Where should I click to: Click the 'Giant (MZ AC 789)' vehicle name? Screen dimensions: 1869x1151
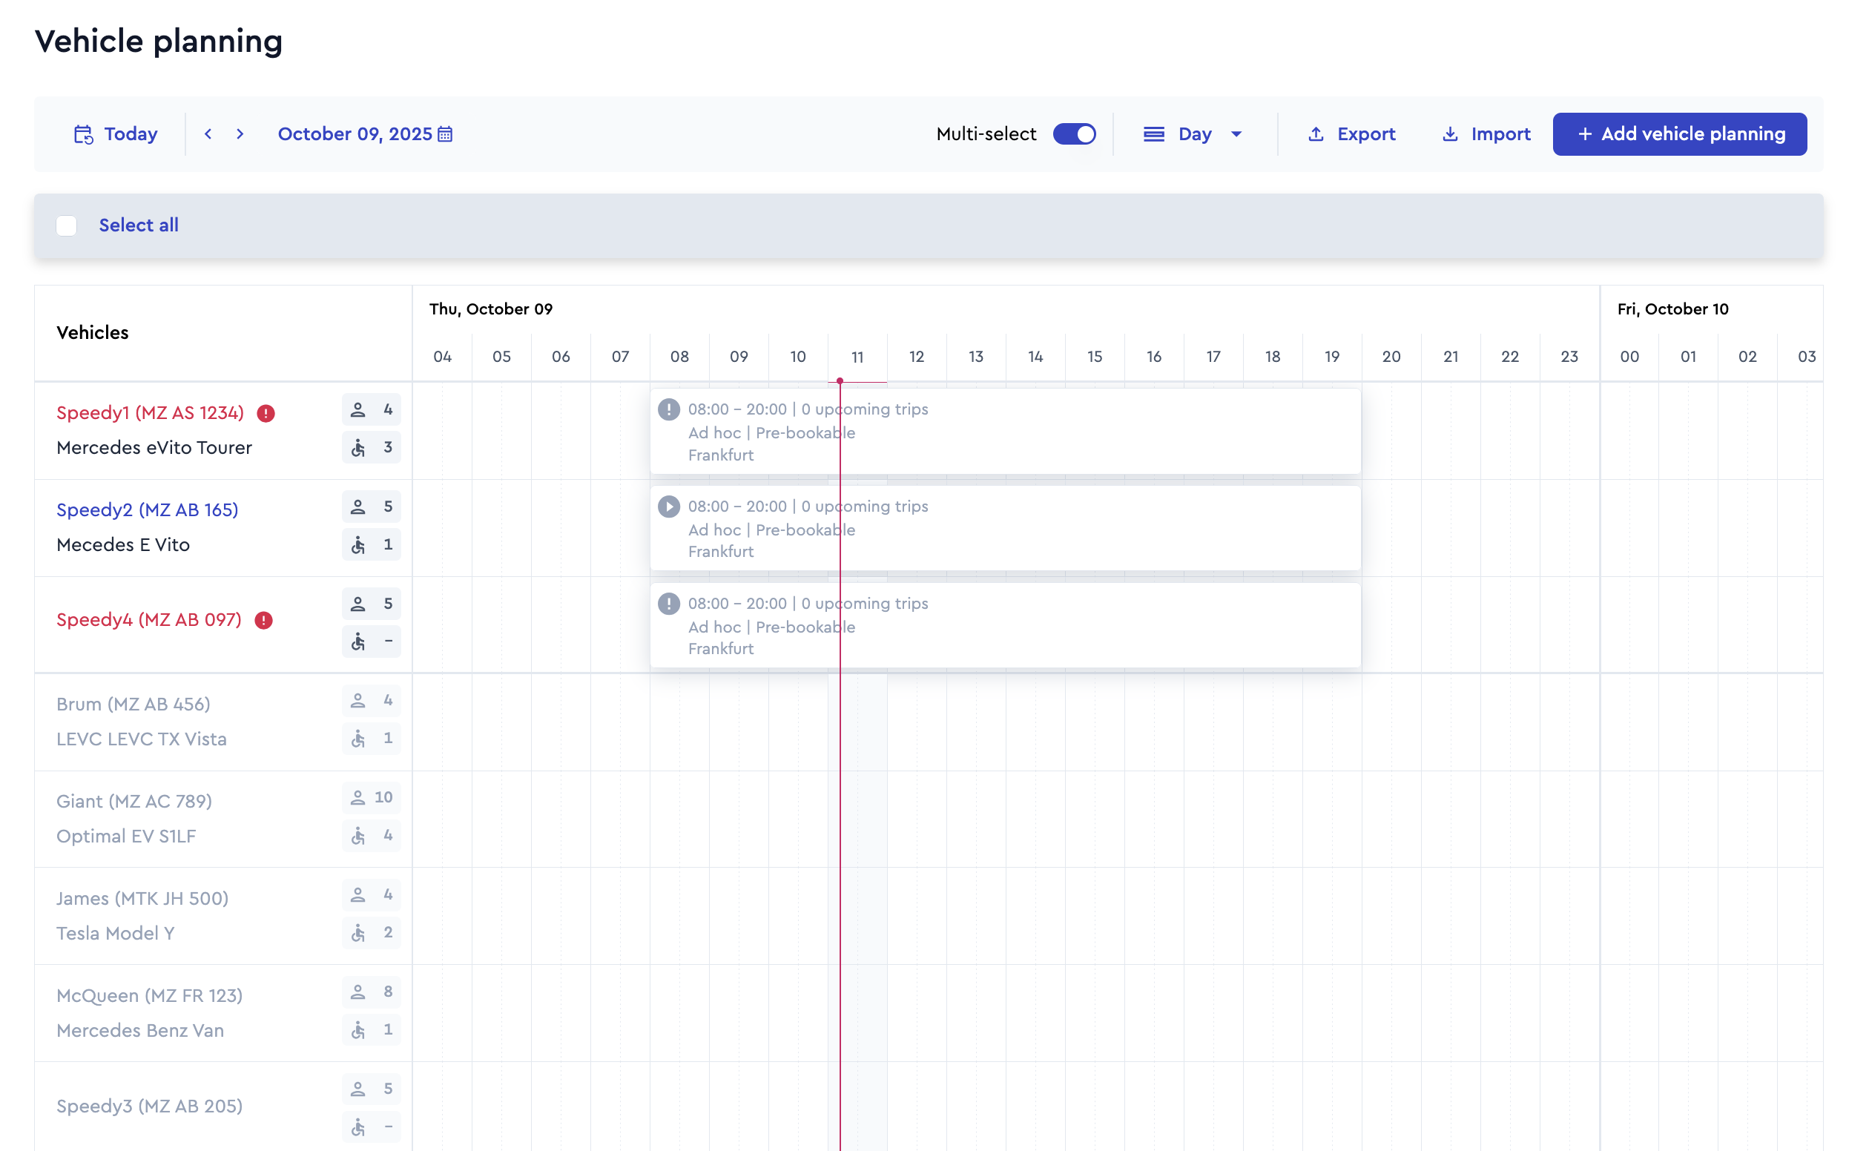[x=134, y=802]
